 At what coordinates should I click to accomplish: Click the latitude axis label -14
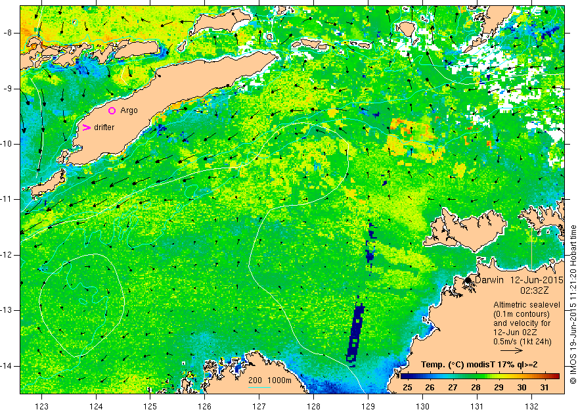[x=7, y=366]
